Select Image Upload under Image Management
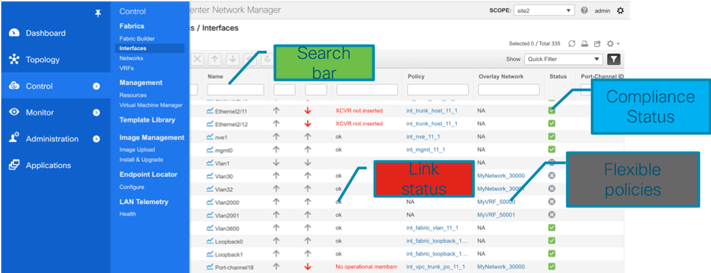Screen dimensions: 711x273 [137, 150]
